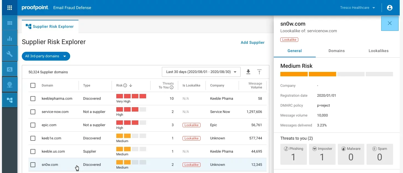The image size is (403, 173).
Task: Switch to the Lookalikes tab
Action: pos(378,51)
